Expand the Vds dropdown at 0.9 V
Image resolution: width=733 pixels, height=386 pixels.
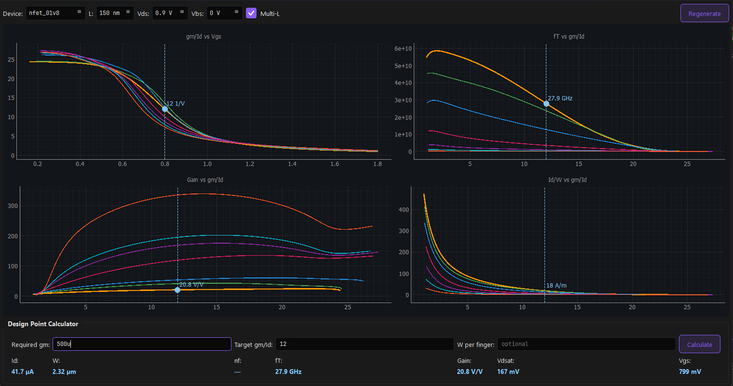click(x=169, y=13)
